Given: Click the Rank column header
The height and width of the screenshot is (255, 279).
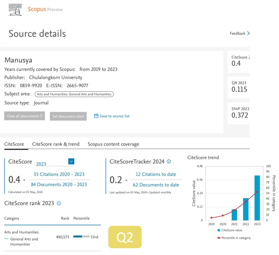Looking at the screenshot, I should (x=65, y=218).
